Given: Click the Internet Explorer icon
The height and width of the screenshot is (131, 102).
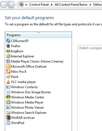Looking at the screenshot, I should [8, 56].
